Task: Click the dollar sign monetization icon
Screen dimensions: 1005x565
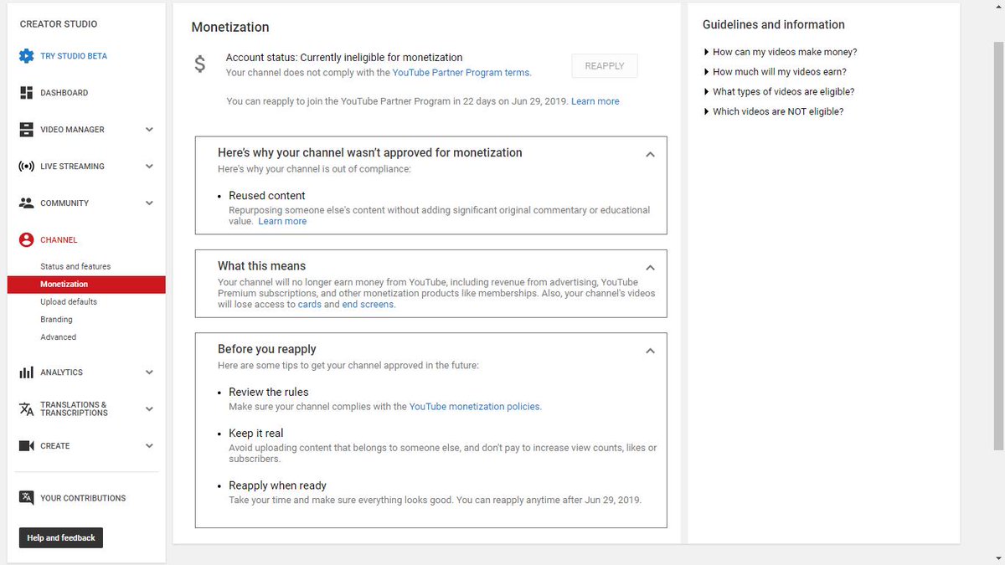Action: [x=199, y=64]
